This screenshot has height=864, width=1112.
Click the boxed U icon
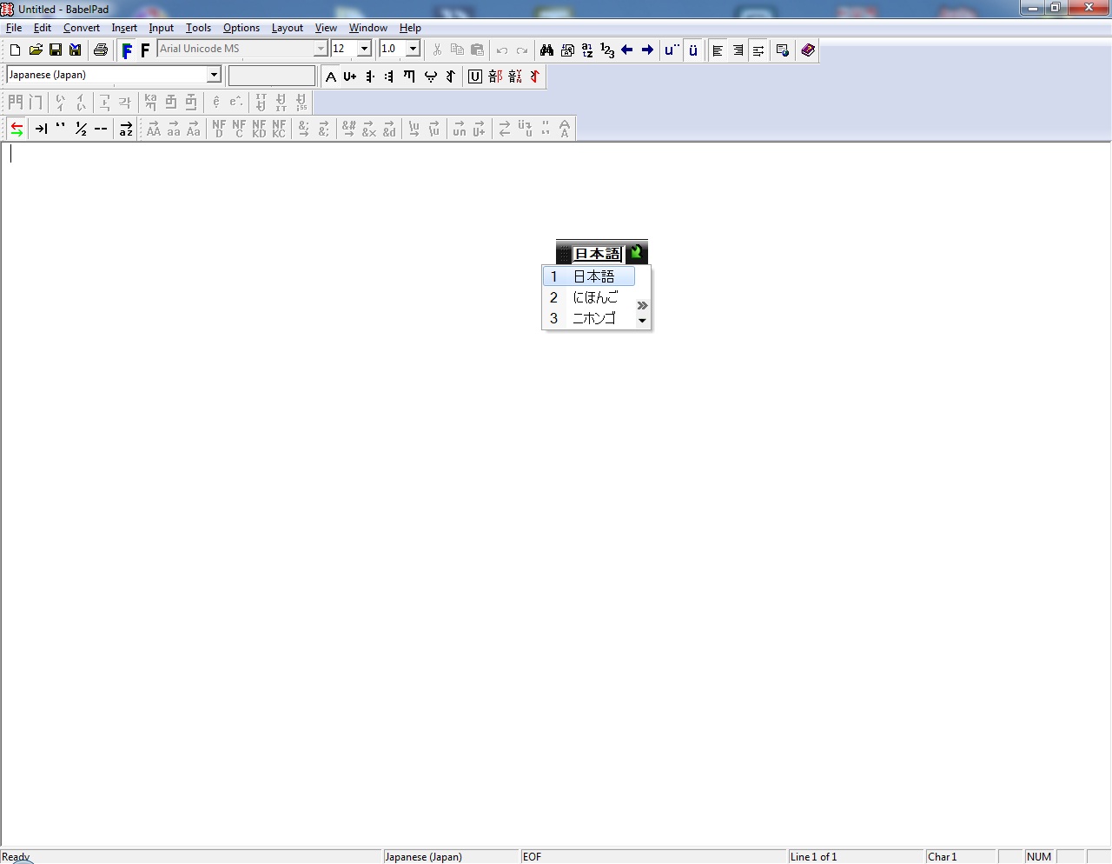pyautogui.click(x=475, y=76)
